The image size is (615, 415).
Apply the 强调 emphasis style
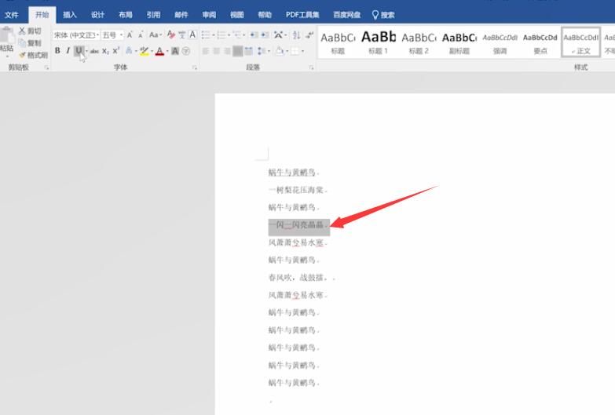pyautogui.click(x=500, y=42)
